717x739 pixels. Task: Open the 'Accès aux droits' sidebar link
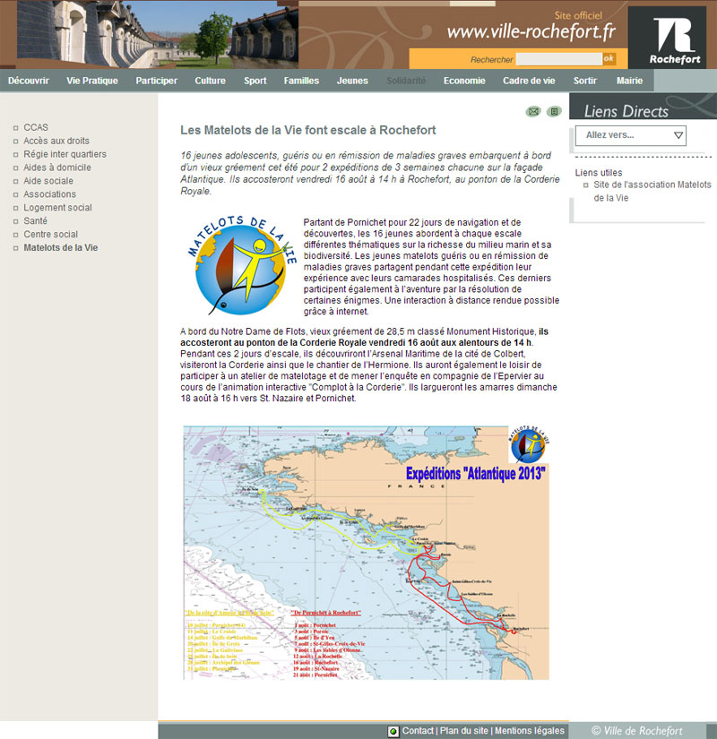coord(56,141)
